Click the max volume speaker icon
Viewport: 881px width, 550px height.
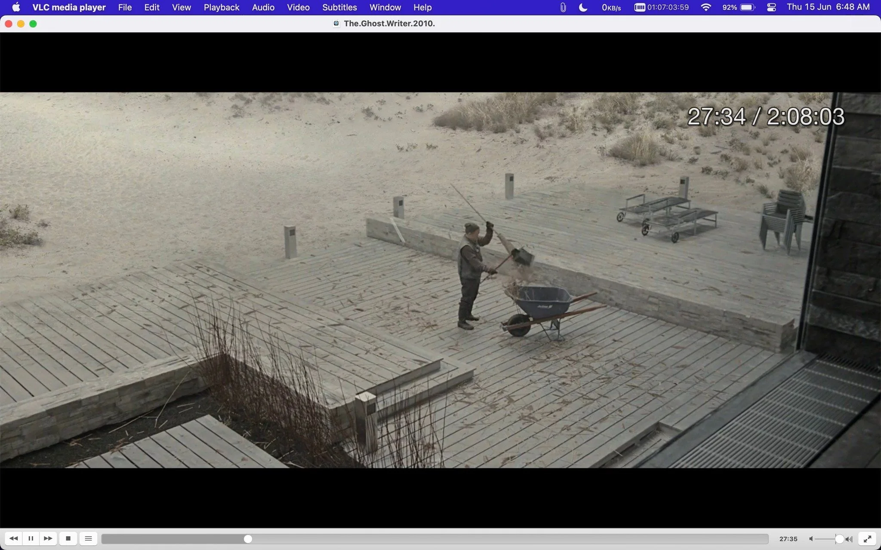coord(849,539)
